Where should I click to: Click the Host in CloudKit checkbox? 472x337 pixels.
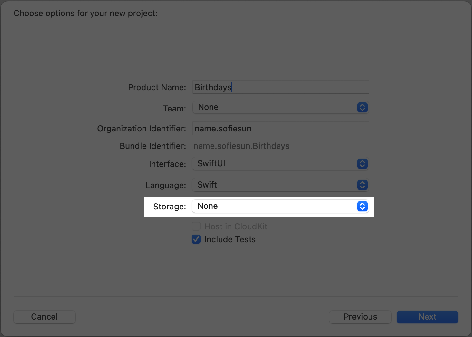pos(196,226)
